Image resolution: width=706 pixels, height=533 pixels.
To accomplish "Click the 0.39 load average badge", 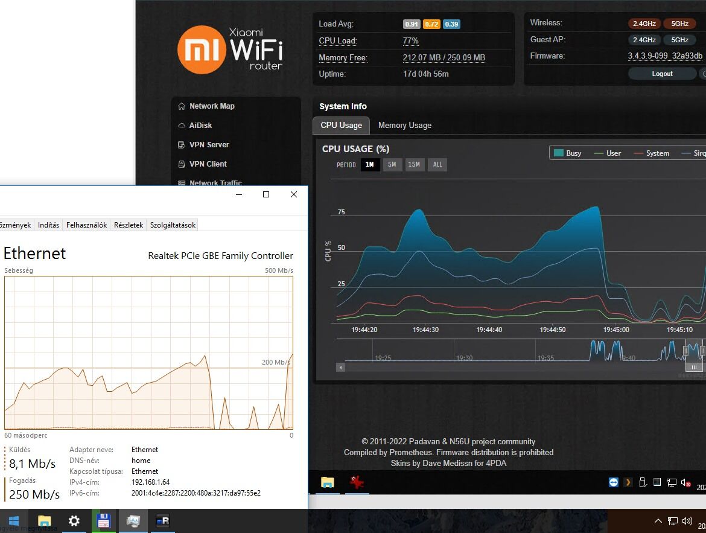I will (451, 24).
